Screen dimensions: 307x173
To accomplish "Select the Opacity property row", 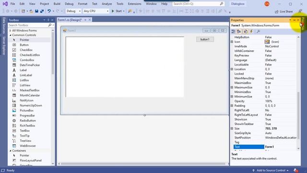I will [x=265, y=101].
